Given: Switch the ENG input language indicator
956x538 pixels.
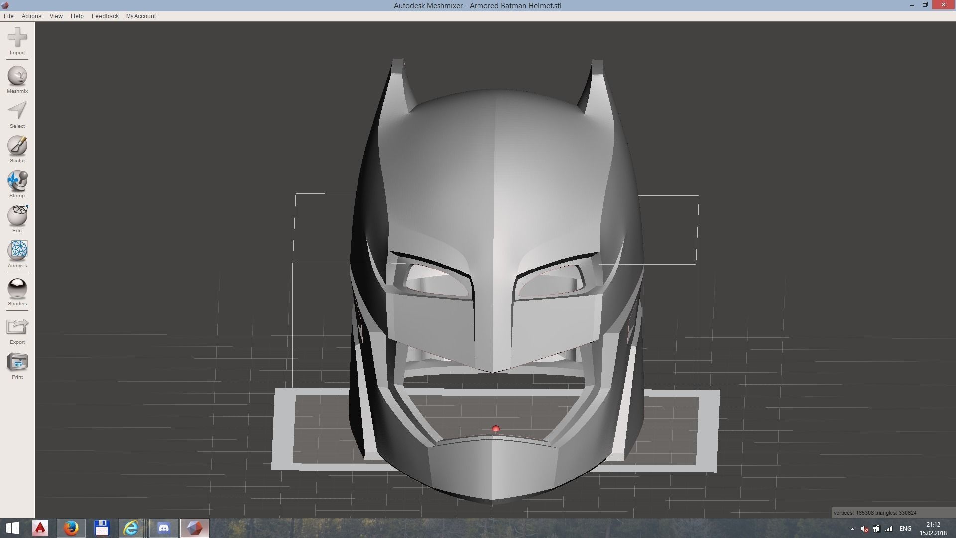Looking at the screenshot, I should [905, 529].
